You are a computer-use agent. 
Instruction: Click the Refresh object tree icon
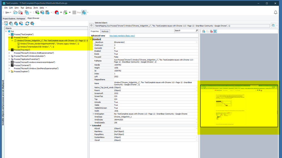(27, 23)
